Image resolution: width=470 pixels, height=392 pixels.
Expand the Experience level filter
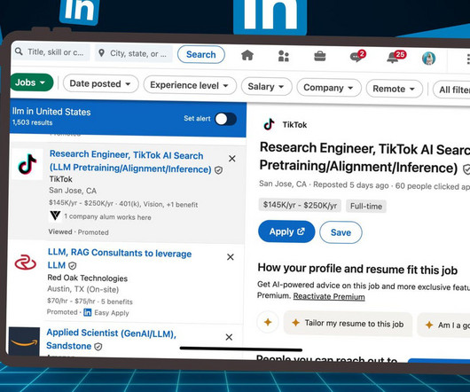click(x=190, y=85)
